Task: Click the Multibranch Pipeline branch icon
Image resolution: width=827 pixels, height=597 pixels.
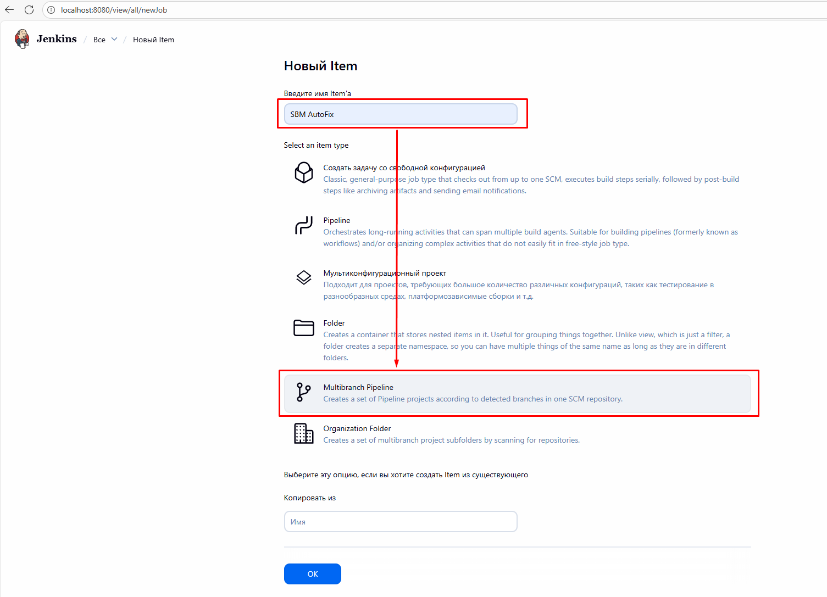Action: 304,392
